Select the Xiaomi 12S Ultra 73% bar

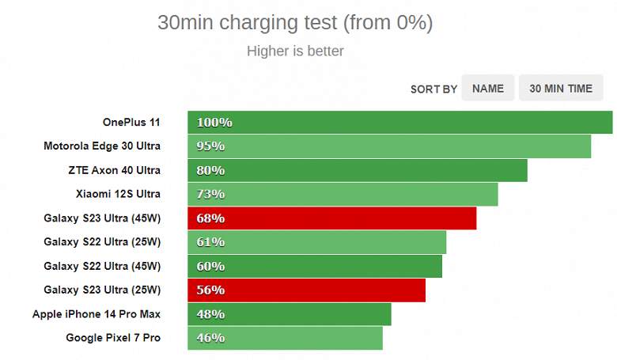click(343, 194)
